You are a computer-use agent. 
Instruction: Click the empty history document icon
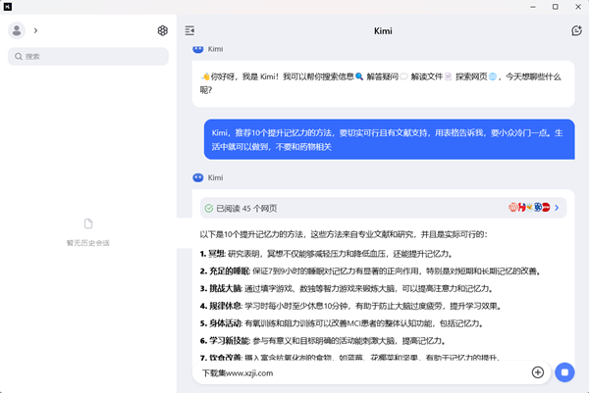[88, 223]
